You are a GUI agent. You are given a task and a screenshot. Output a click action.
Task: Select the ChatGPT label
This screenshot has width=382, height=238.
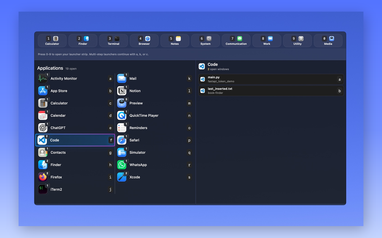pos(58,128)
